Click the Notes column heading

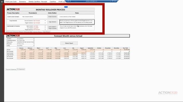(x=77, y=13)
